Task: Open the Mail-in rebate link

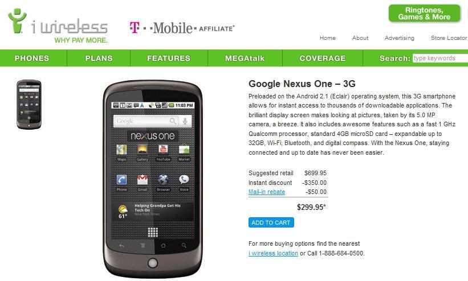Action: 267,192
